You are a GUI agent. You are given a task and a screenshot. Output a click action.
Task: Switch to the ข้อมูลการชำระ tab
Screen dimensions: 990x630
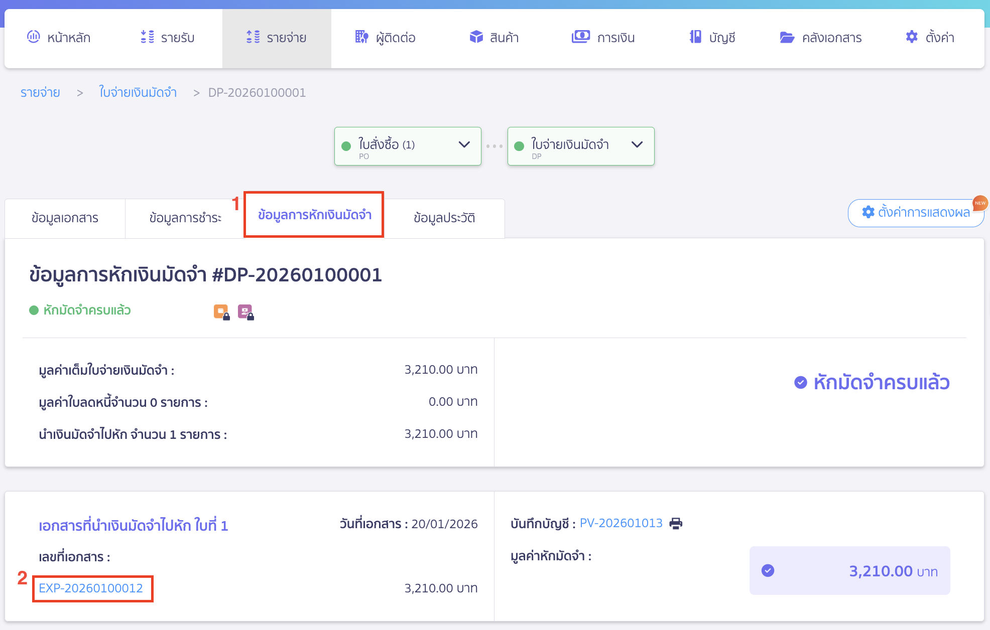(185, 218)
